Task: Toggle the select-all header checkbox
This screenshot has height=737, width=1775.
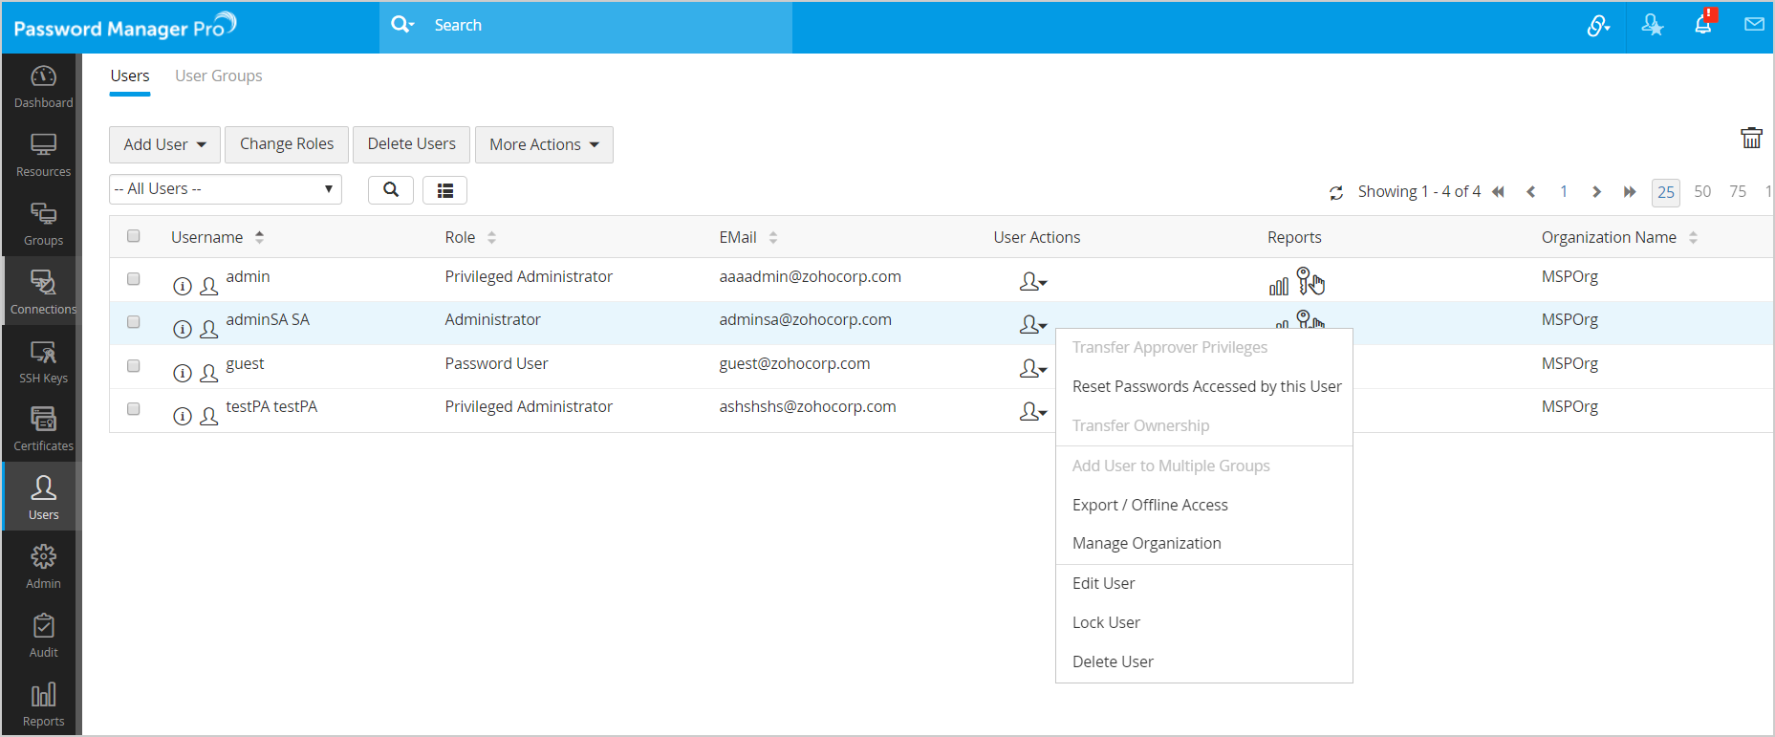Action: click(134, 236)
